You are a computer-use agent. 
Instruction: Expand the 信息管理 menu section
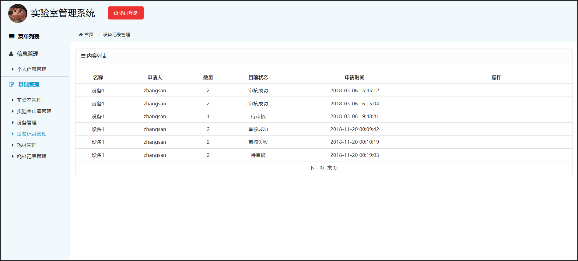coord(35,54)
